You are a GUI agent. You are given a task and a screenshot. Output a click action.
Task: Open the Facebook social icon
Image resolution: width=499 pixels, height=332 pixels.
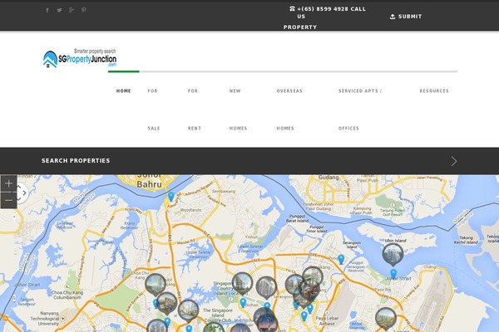pos(47,10)
